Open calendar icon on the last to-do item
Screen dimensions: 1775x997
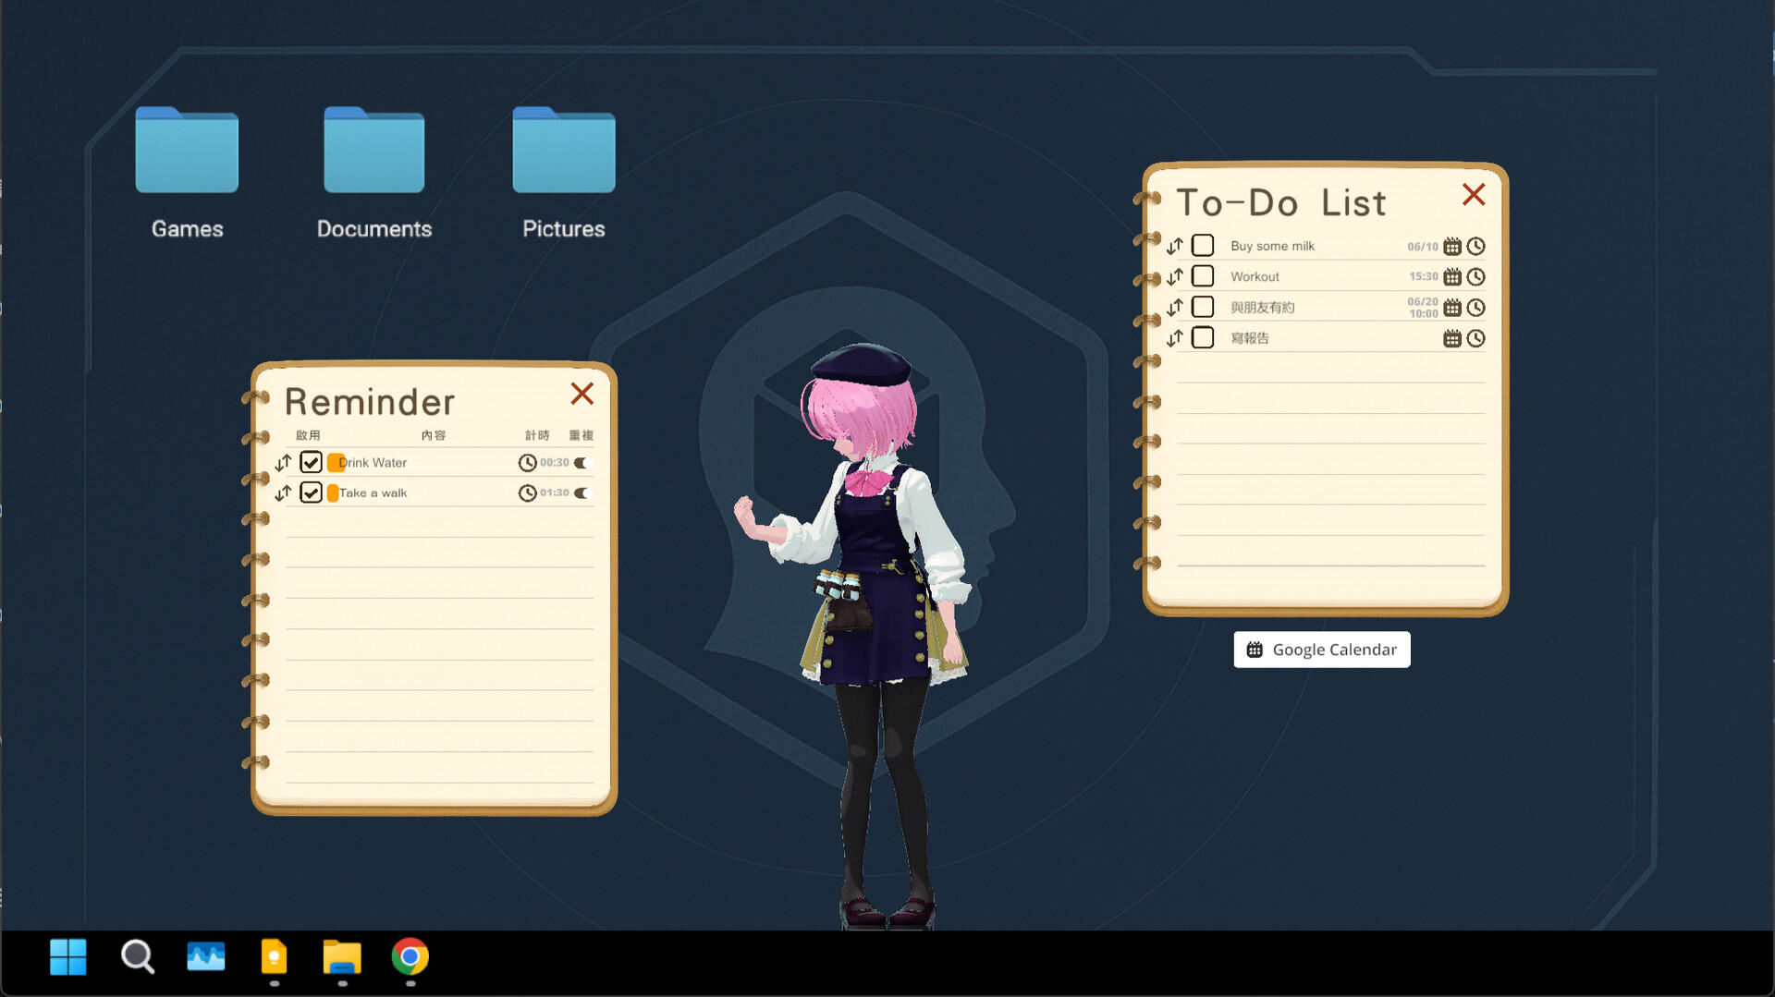(1451, 339)
